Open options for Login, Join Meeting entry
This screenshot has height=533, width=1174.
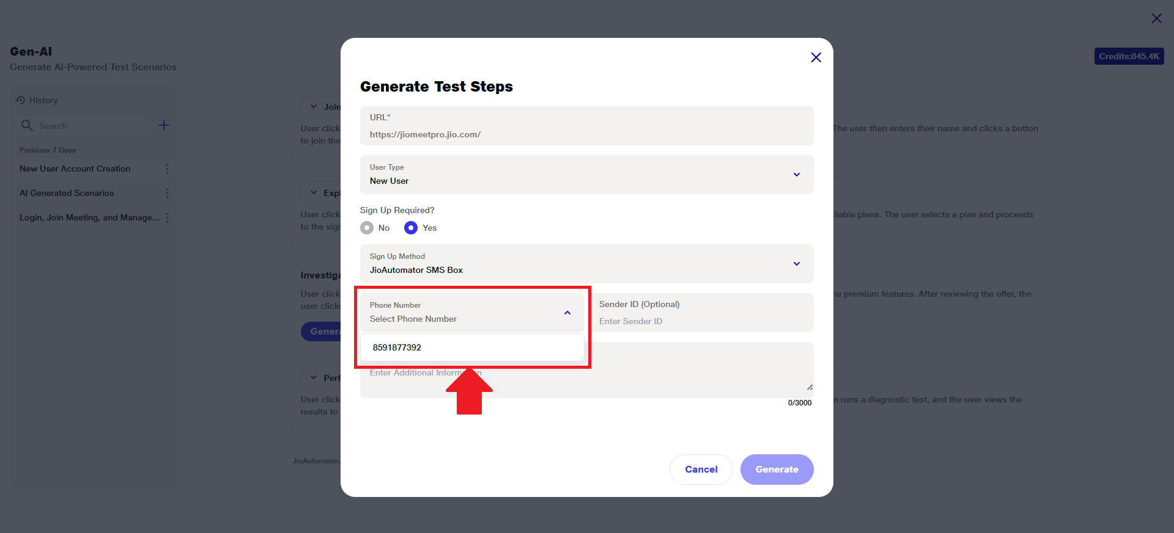[x=167, y=217]
